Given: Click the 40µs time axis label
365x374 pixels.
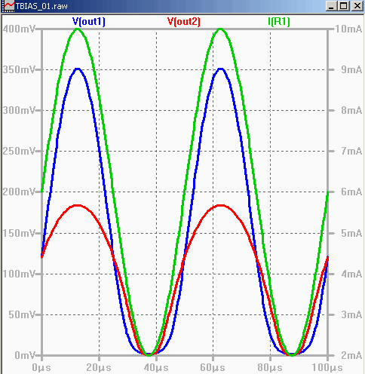Looking at the screenshot, I should click(156, 368).
